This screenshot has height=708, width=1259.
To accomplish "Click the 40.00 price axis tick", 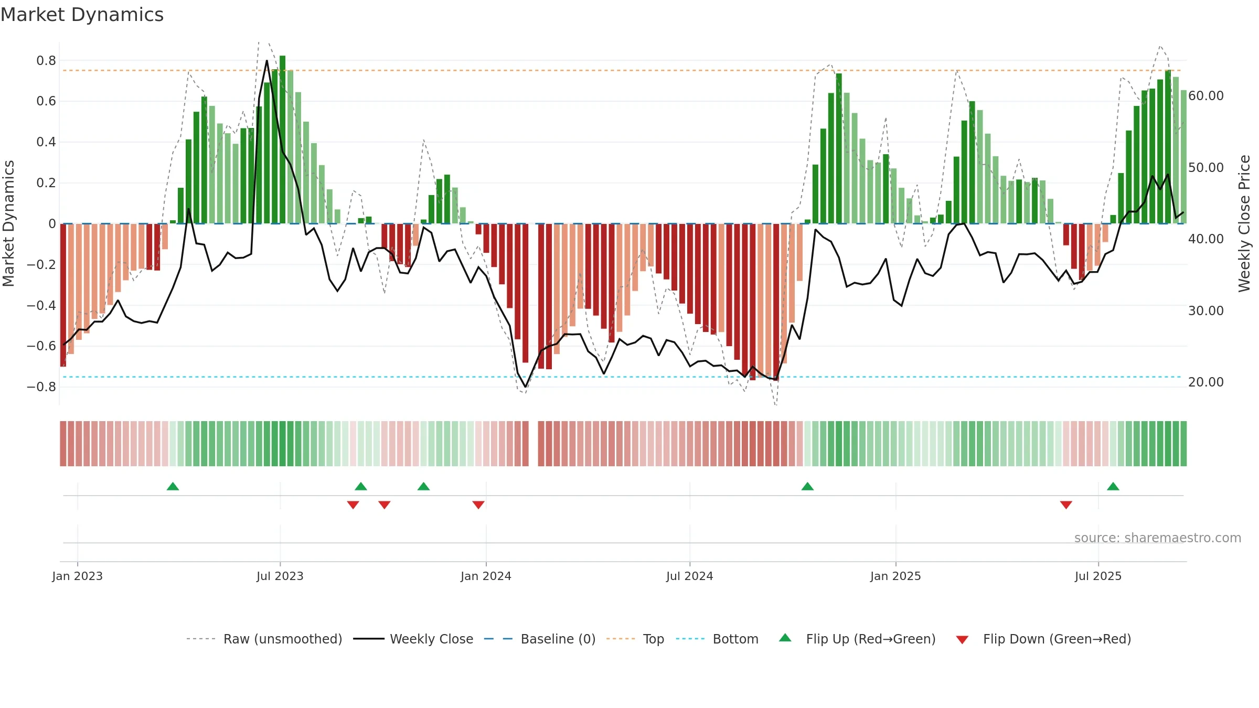I will (1206, 239).
